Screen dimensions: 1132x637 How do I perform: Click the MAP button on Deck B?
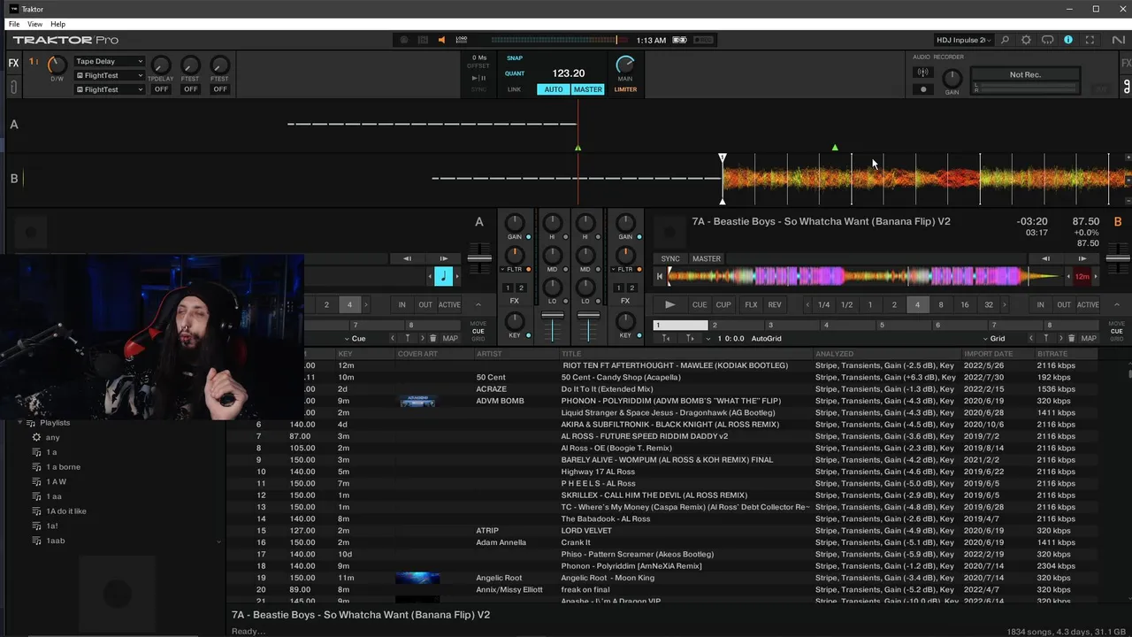[x=1089, y=338]
